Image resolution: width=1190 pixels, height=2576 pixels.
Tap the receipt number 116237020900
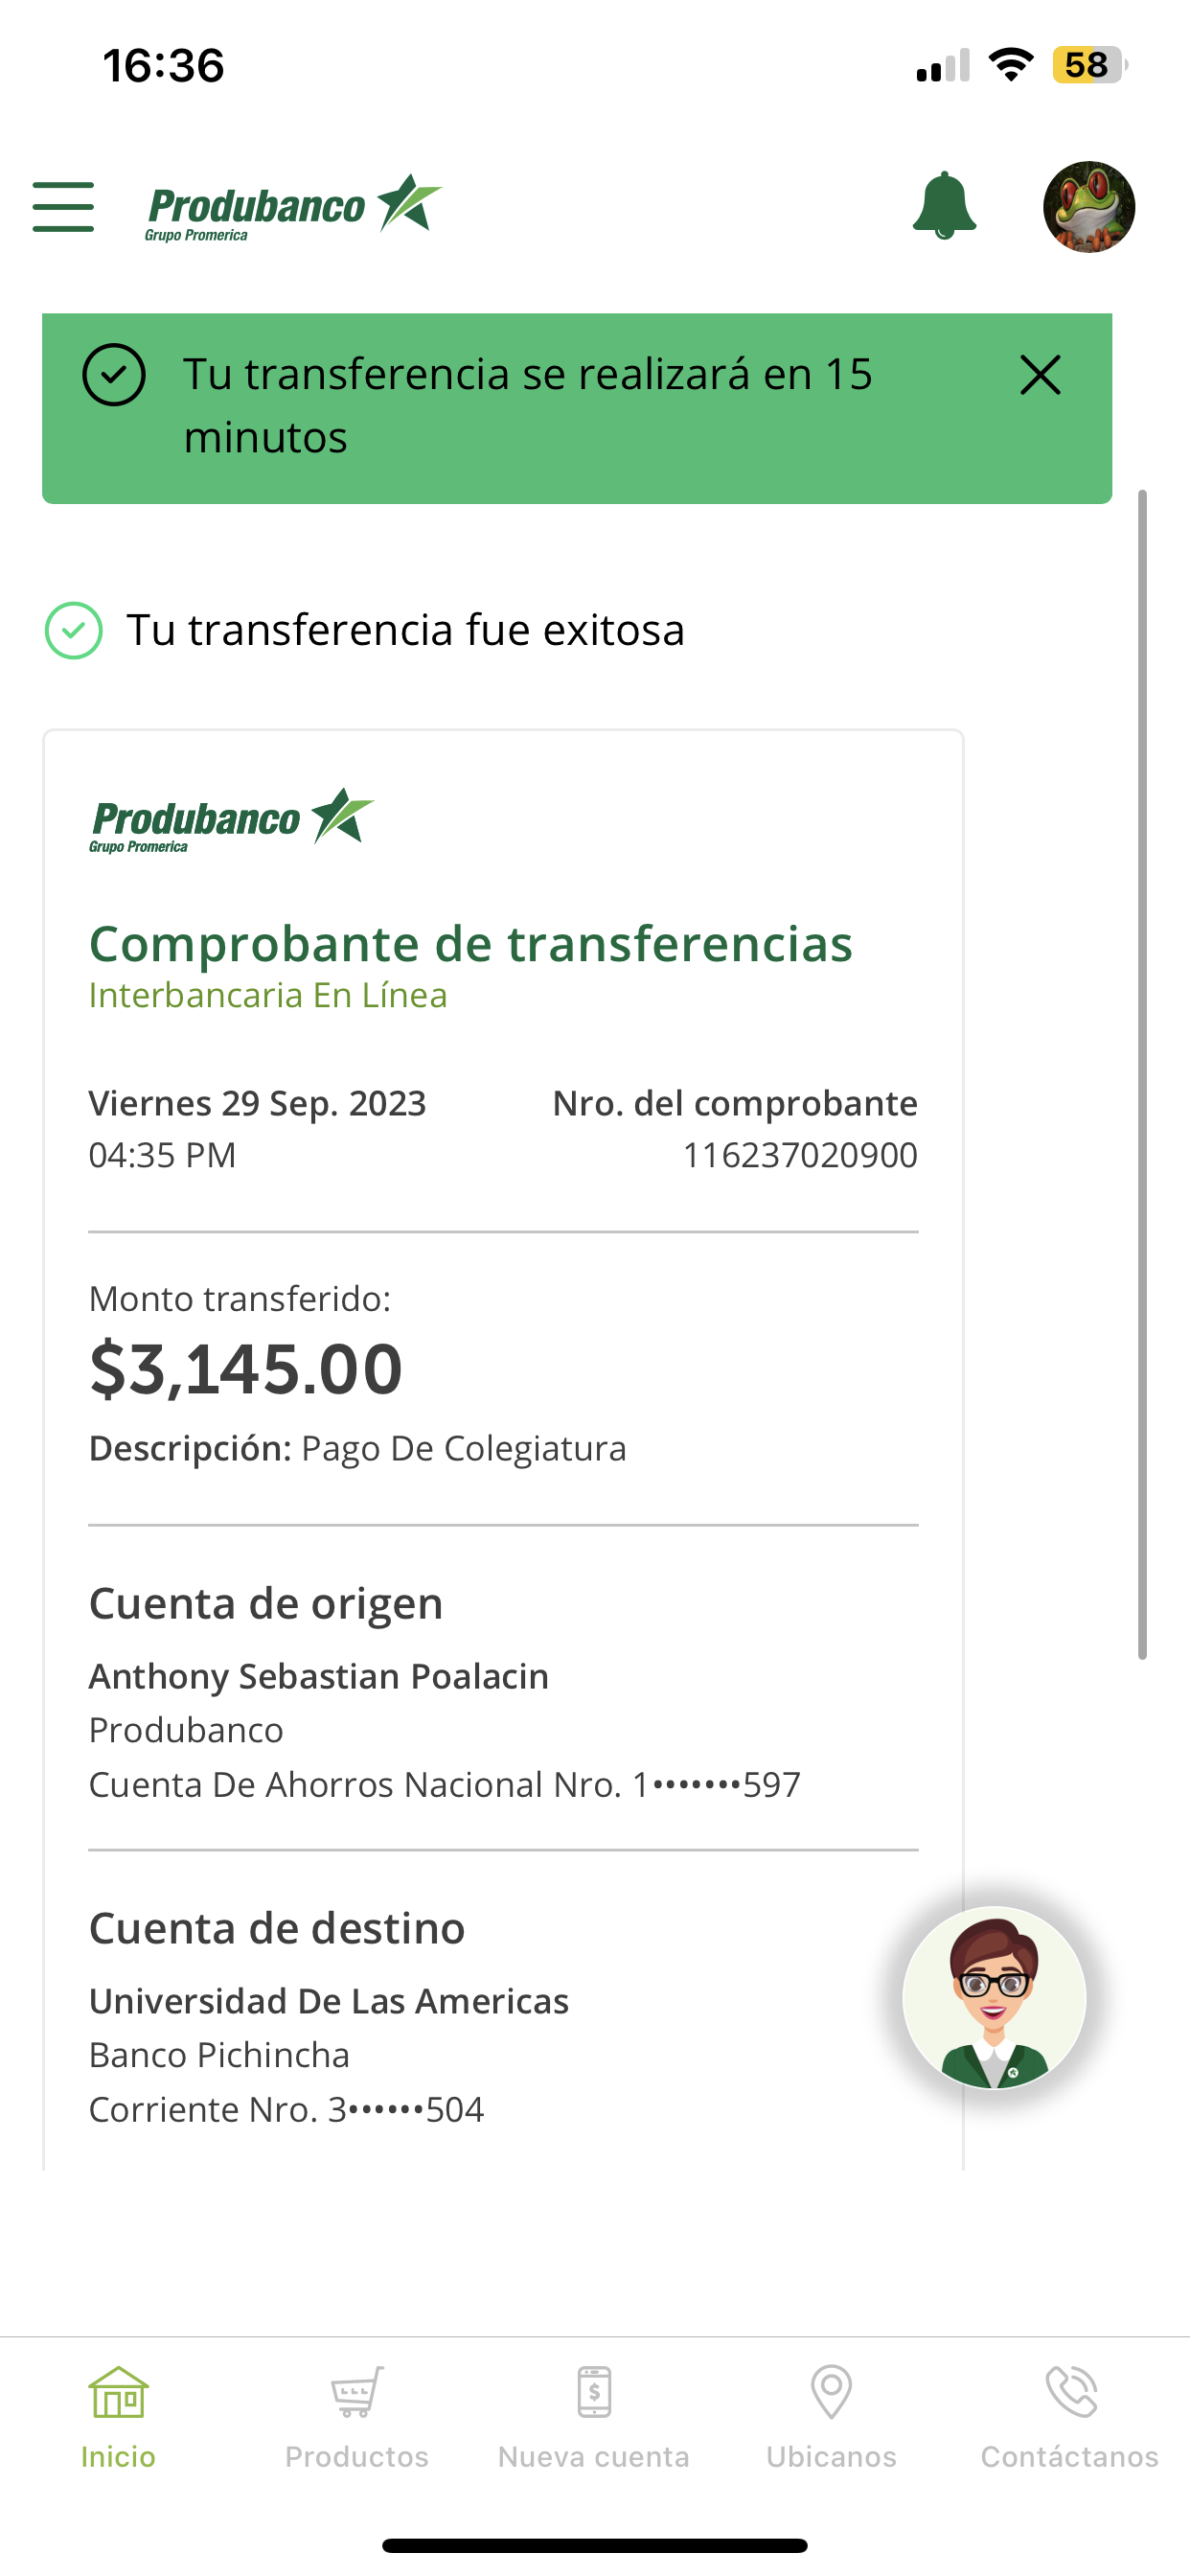point(799,1155)
